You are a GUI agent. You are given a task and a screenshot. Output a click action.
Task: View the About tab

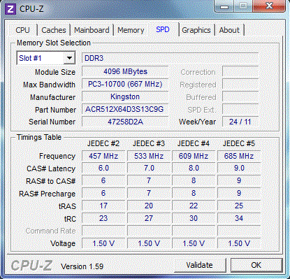point(229,30)
